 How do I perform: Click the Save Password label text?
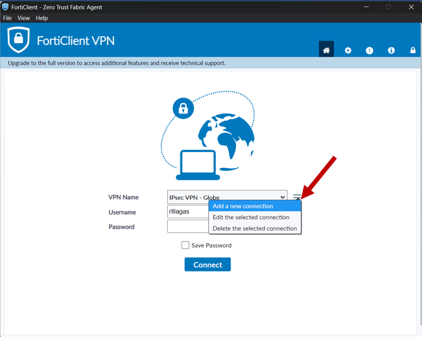click(x=211, y=245)
